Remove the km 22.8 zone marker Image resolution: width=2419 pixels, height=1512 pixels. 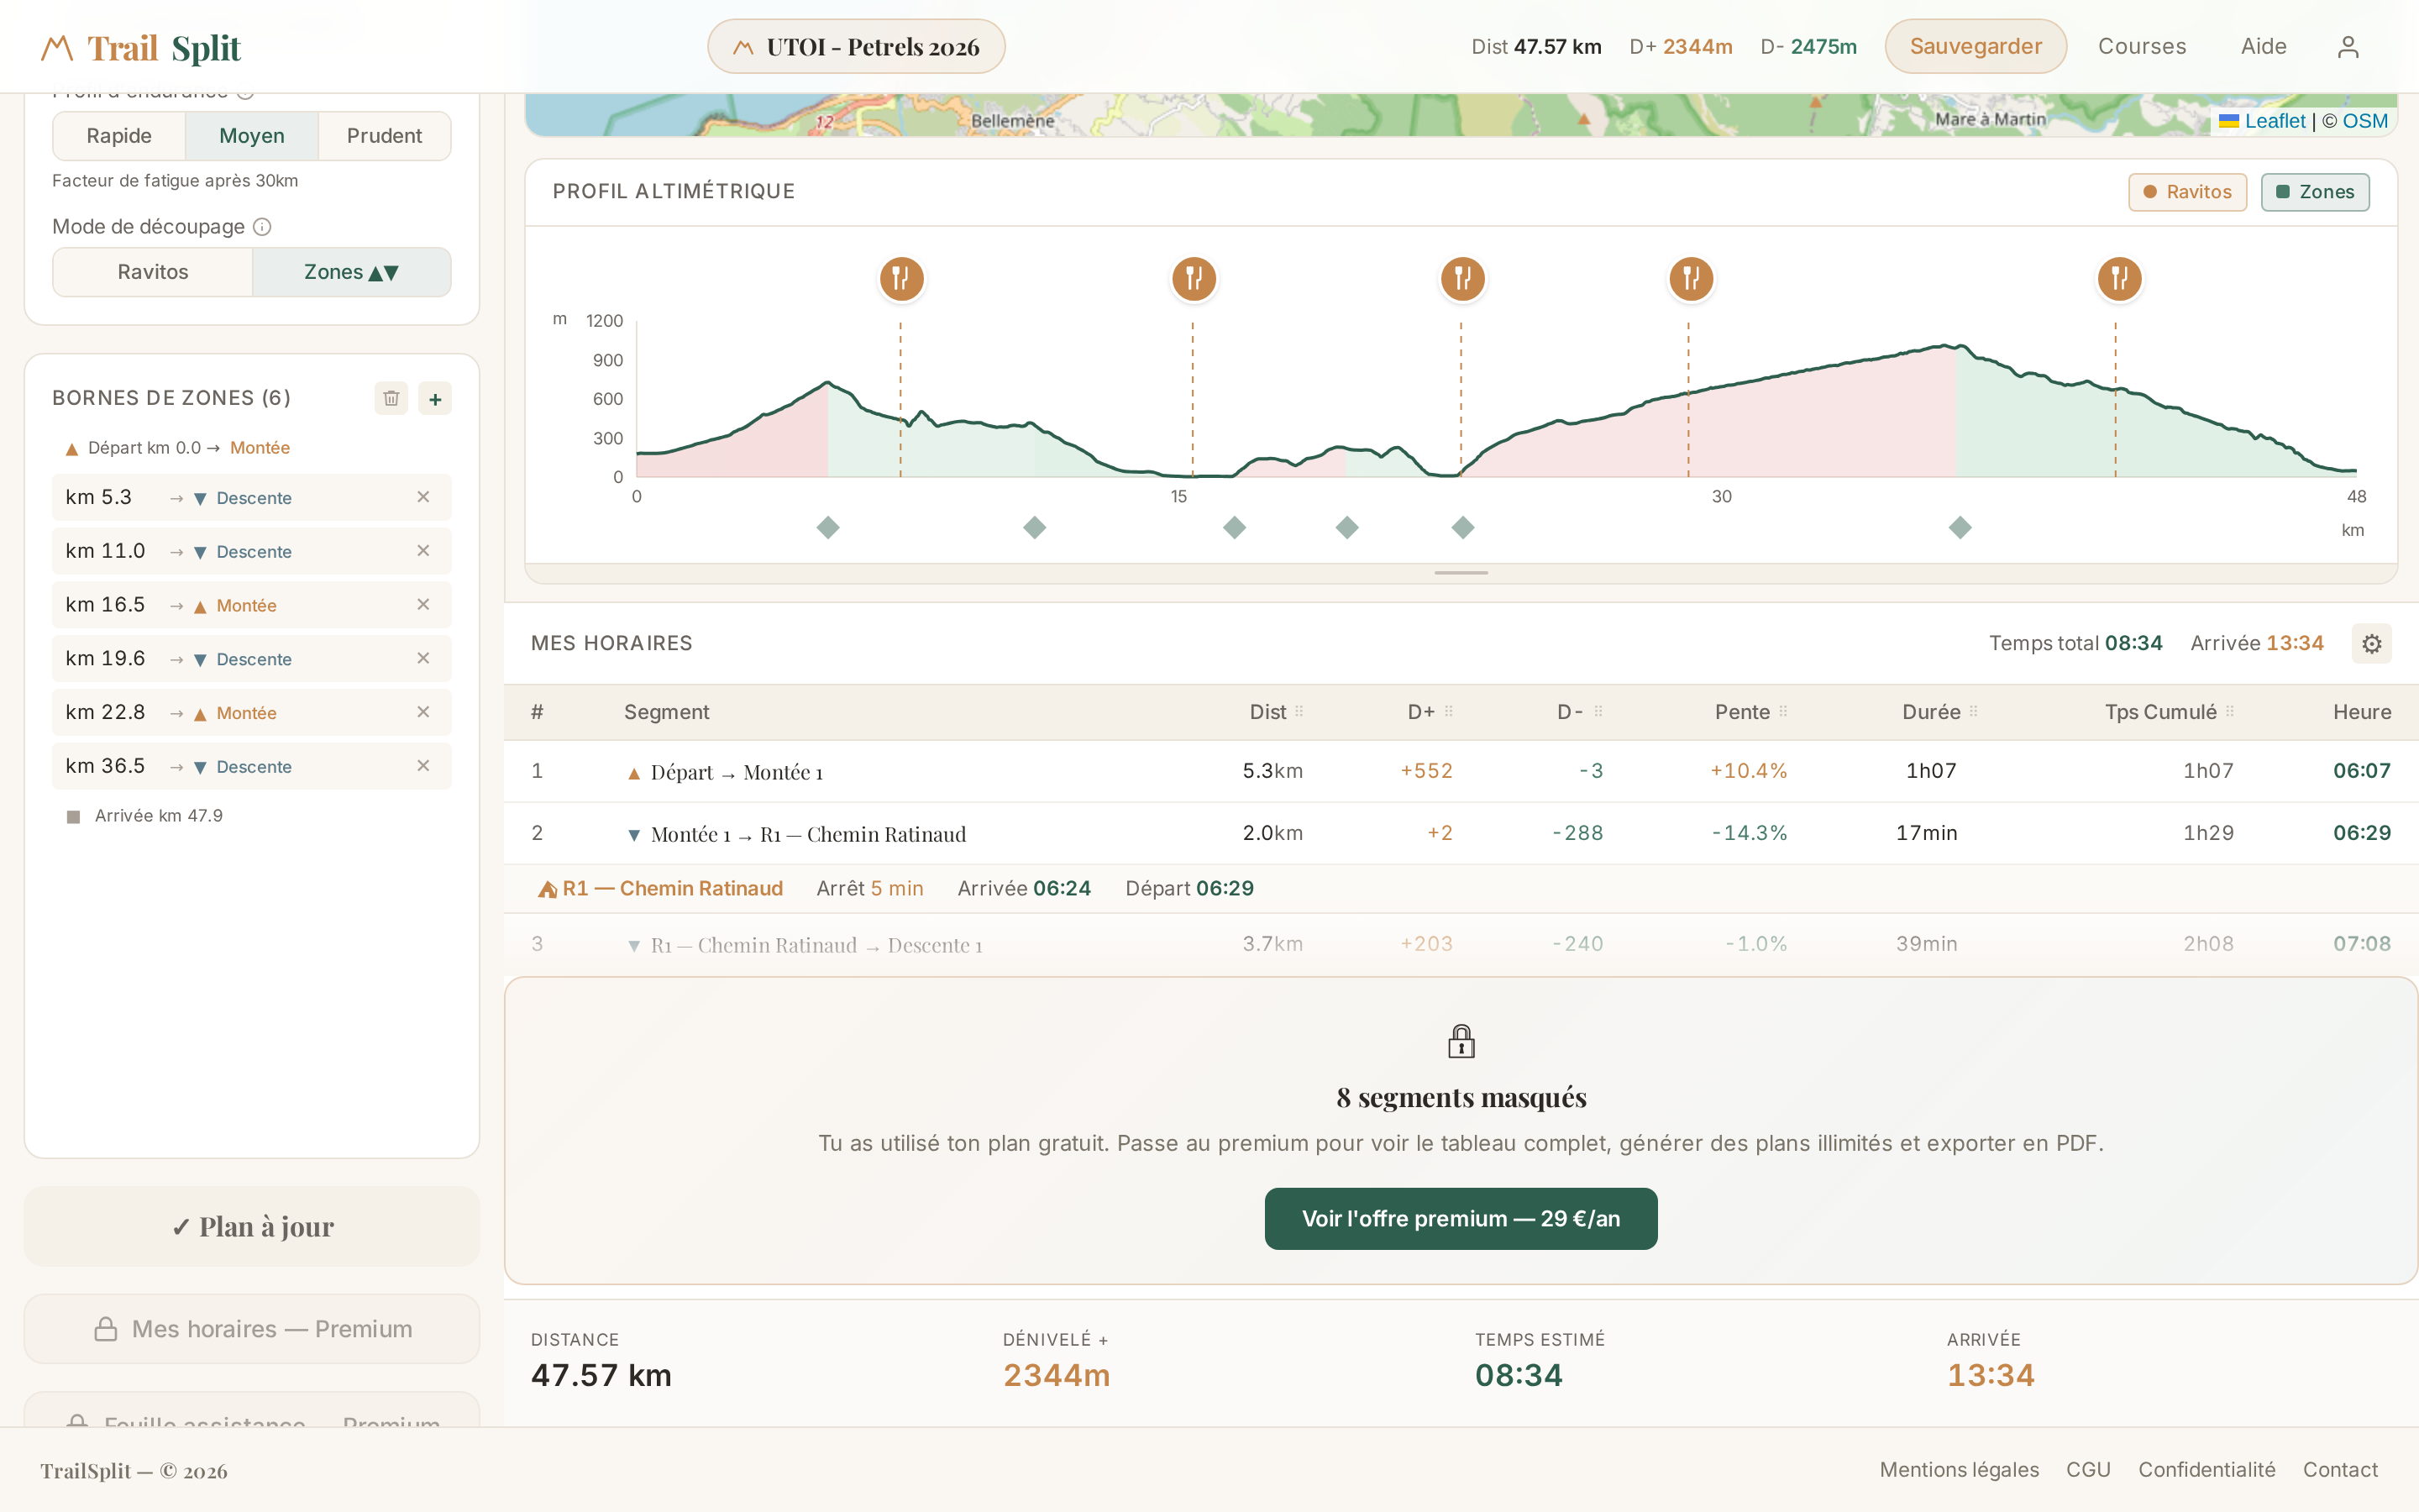point(422,712)
